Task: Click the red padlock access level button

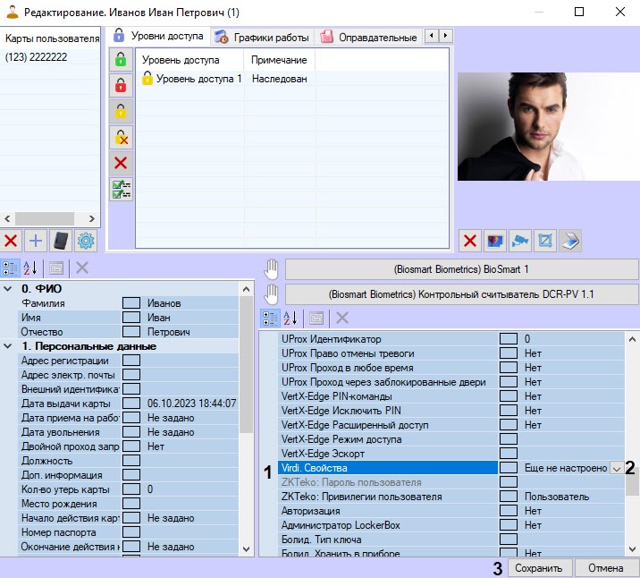Action: tap(121, 86)
